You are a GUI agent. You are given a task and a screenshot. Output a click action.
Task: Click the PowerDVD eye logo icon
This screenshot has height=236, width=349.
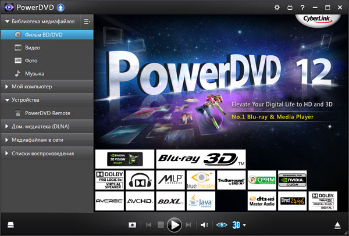(x=9, y=8)
